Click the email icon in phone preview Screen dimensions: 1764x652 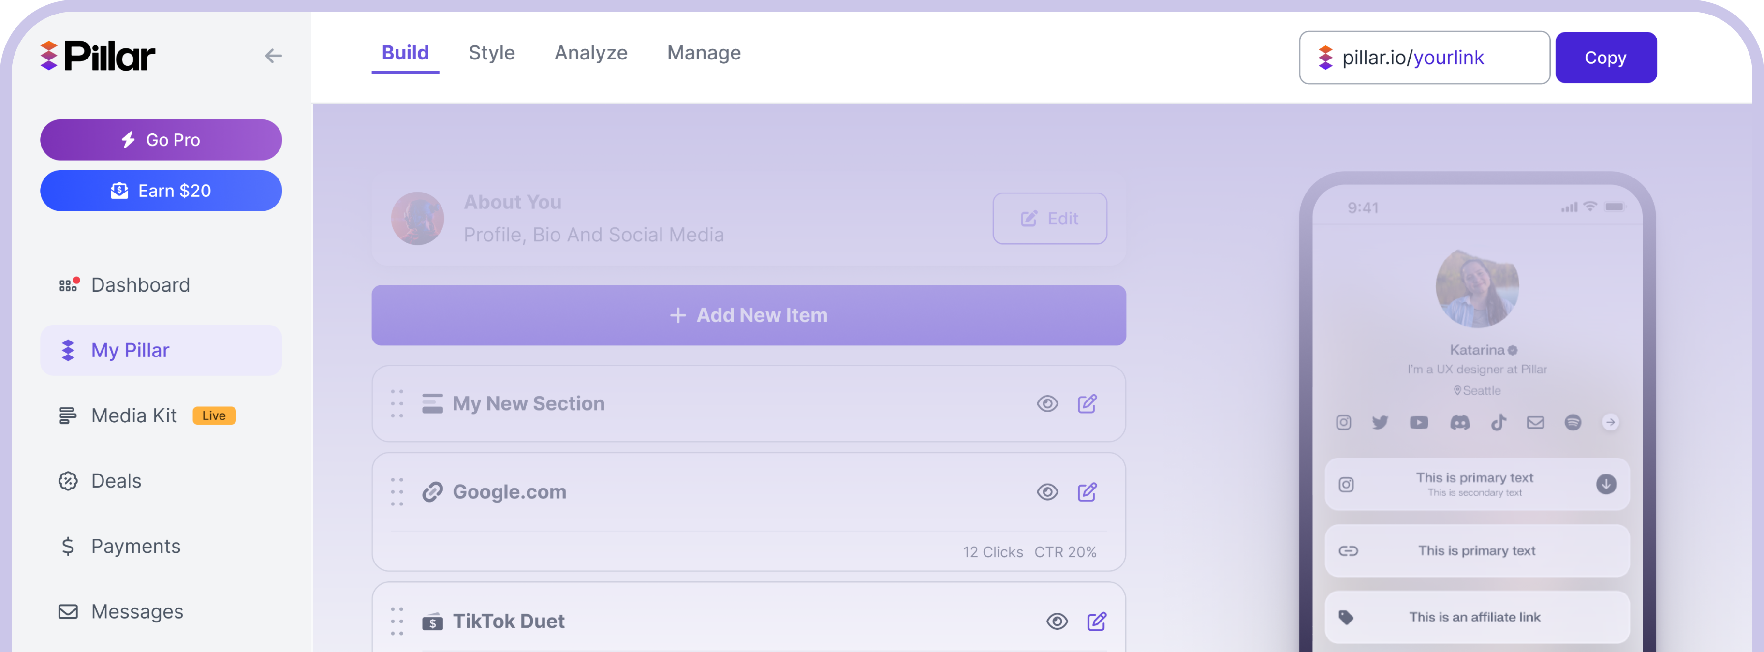click(1535, 423)
